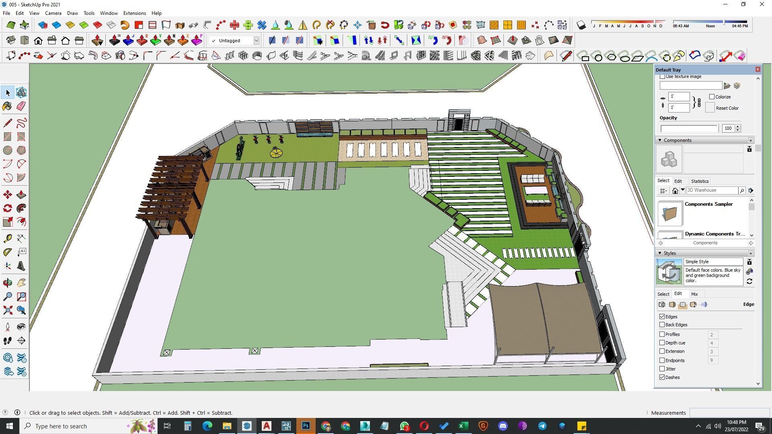Toggle the Profiles checkbox

(x=662, y=334)
